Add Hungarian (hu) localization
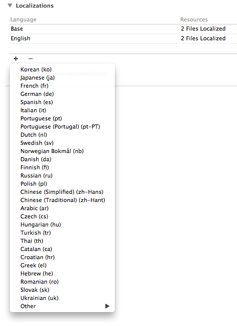This screenshot has height=326, width=237. (62, 224)
